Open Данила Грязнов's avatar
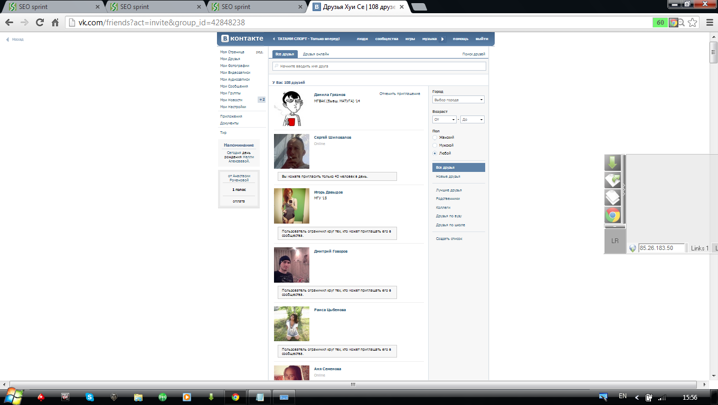 click(291, 108)
